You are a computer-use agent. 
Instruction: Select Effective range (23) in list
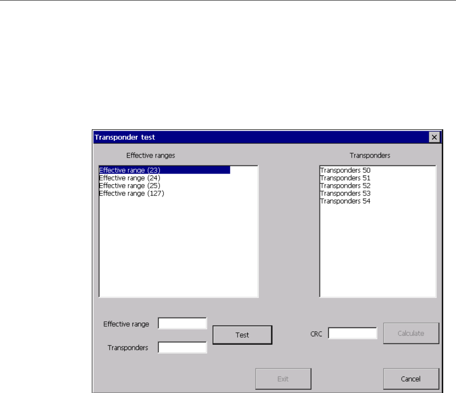tap(164, 170)
